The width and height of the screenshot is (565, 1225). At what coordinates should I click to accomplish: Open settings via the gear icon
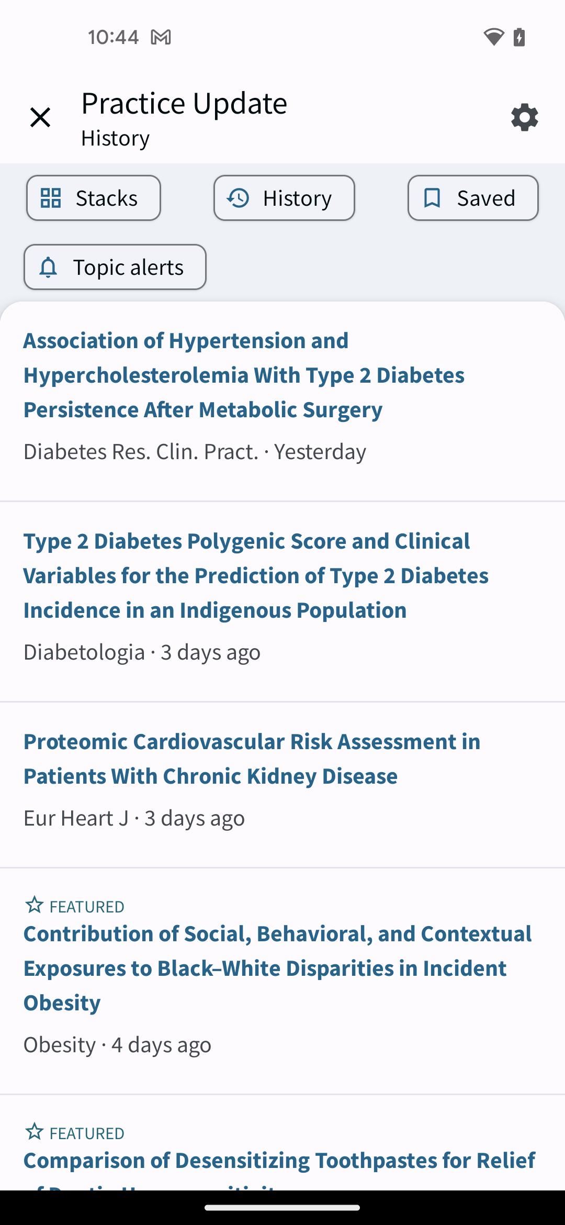pyautogui.click(x=524, y=117)
